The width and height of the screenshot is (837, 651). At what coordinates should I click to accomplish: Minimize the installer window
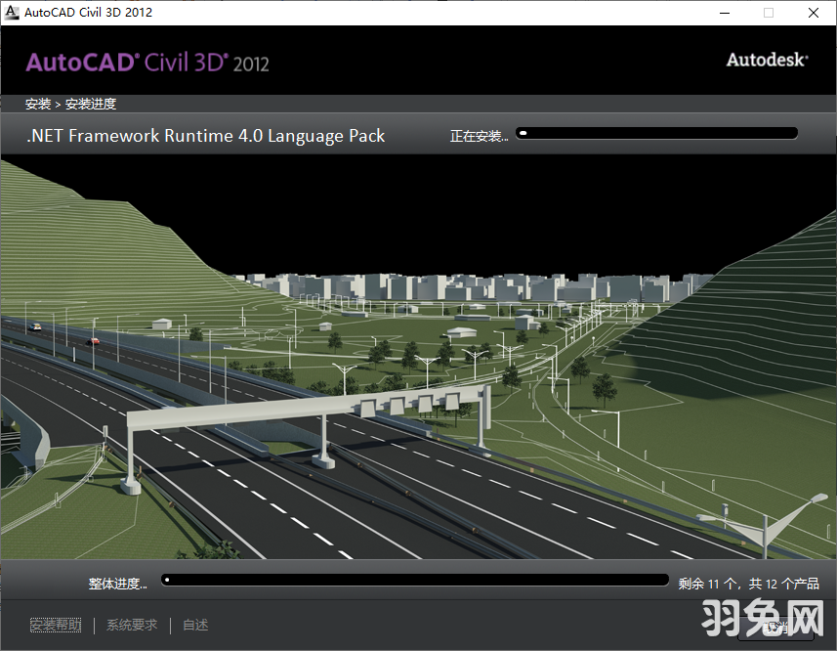pos(725,13)
